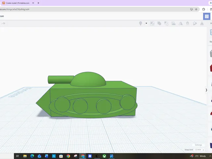
Task: Open Task View on the taskbar
Action: click(x=18, y=156)
